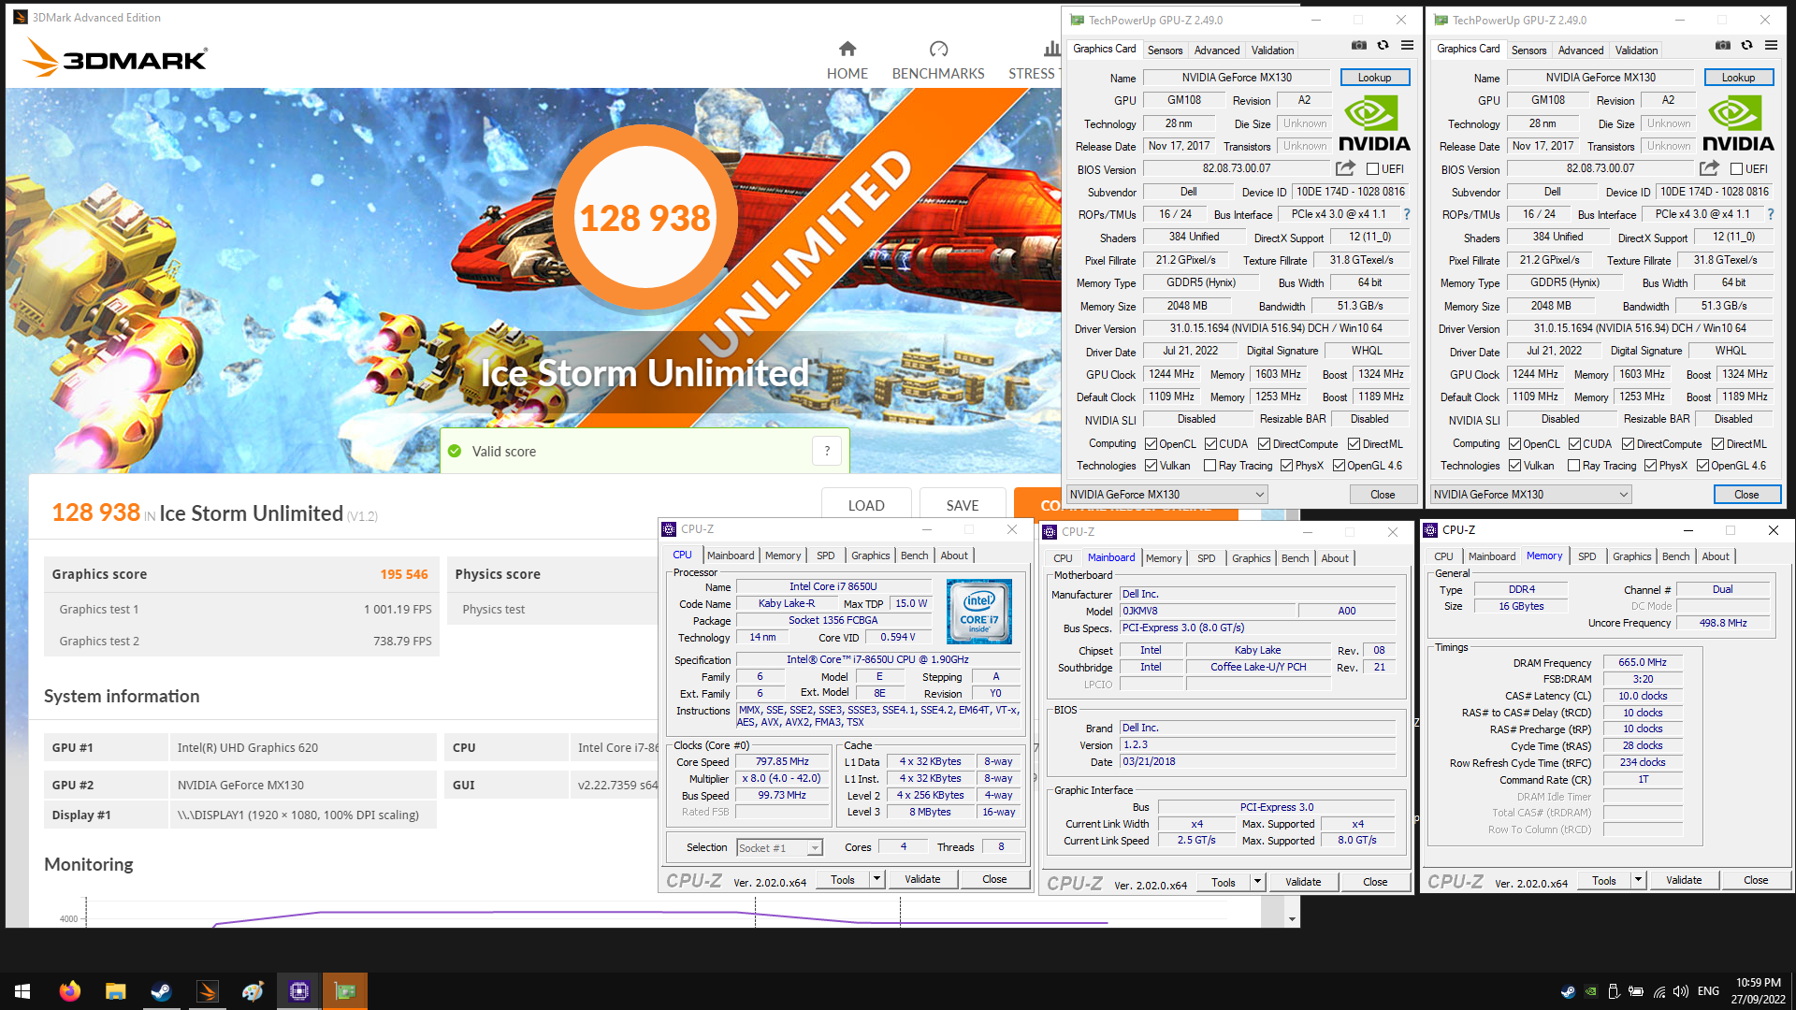The width and height of the screenshot is (1796, 1010).
Task: Open hamburger menu in right GPU-Z window
Action: click(1771, 45)
